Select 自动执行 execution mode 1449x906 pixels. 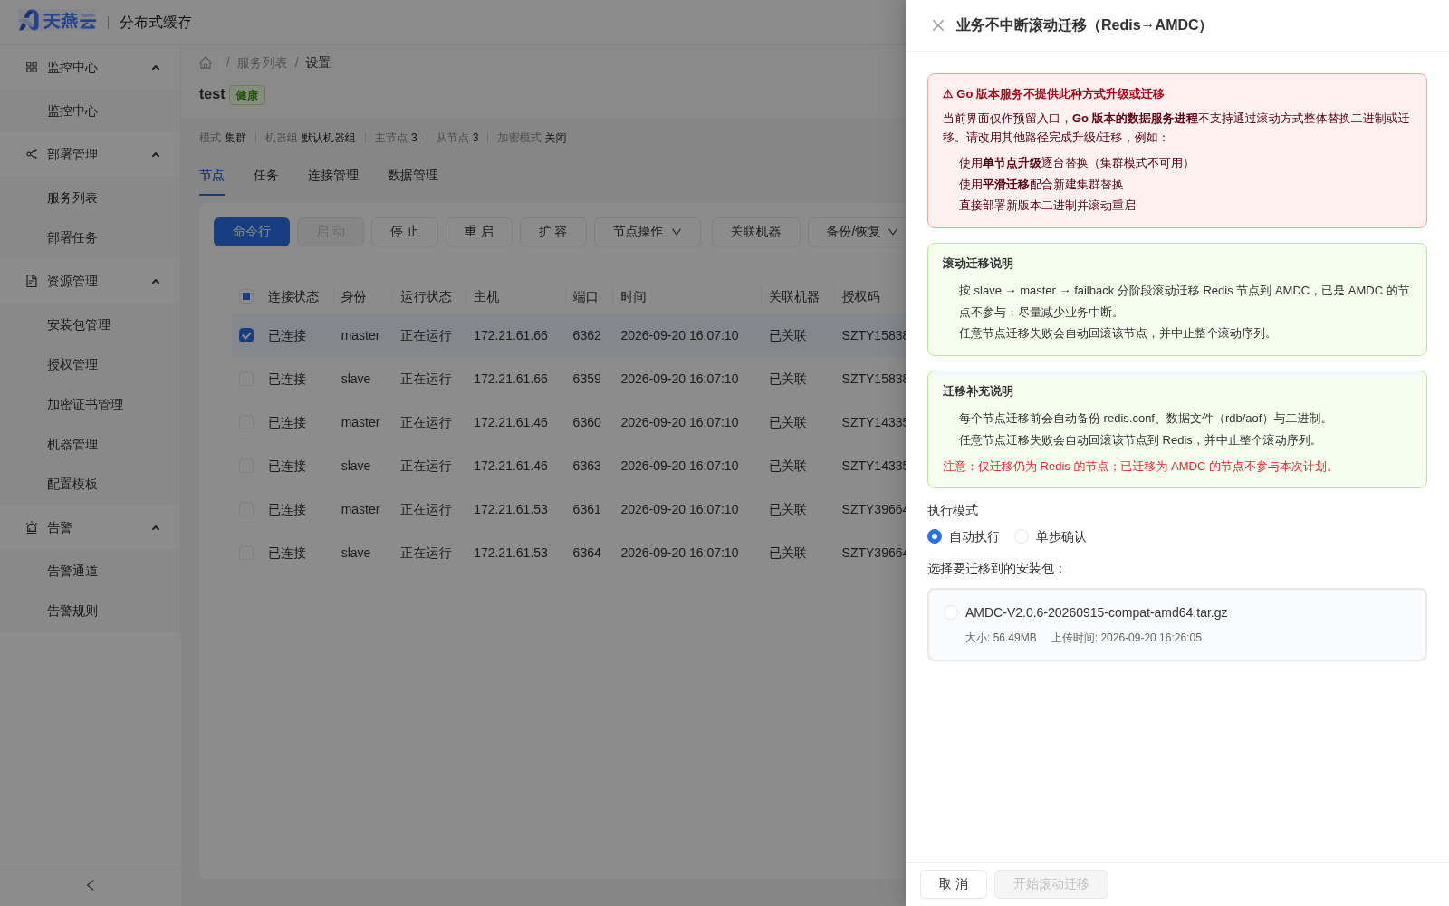pyautogui.click(x=935, y=536)
